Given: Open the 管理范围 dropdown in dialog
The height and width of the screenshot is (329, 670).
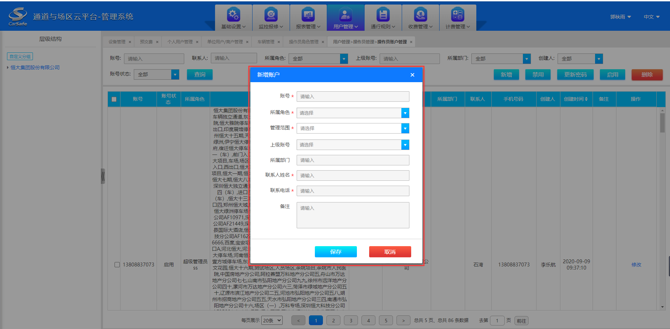Looking at the screenshot, I should [x=405, y=128].
